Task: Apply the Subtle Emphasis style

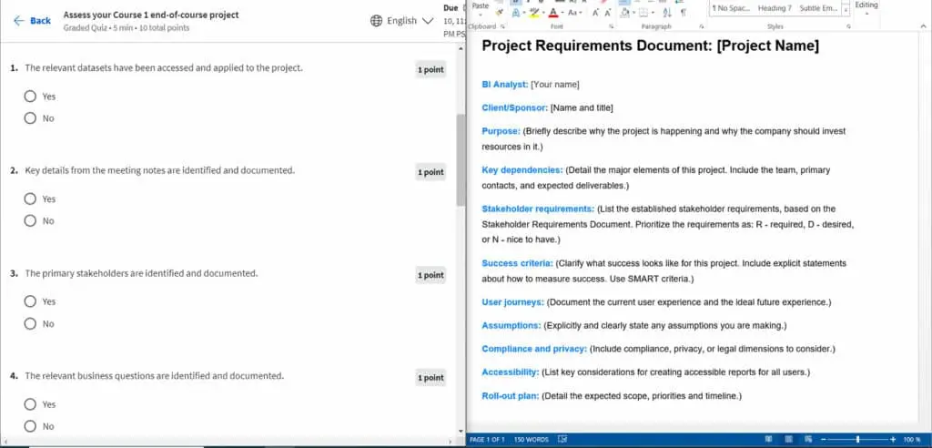Action: [818, 8]
